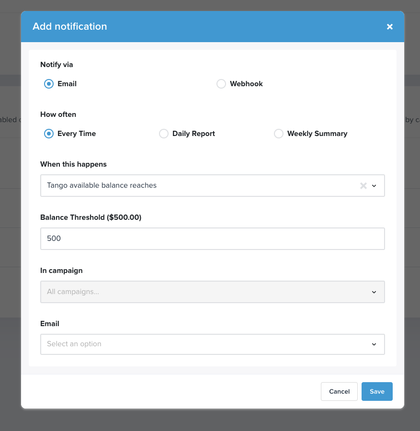Enable Every Time notifications
Screen dimensions: 420x431
click(x=48, y=134)
